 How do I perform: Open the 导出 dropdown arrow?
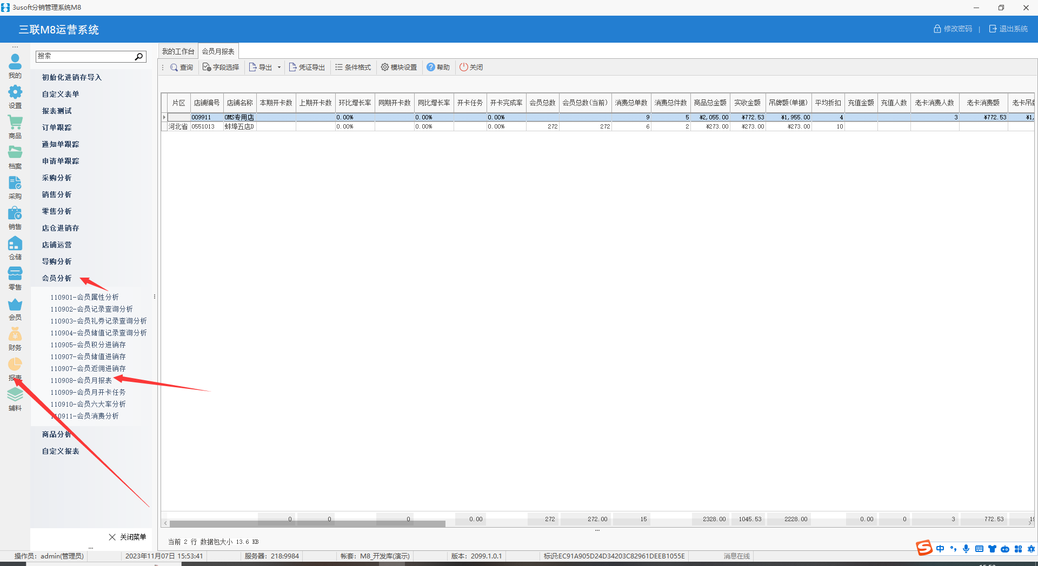tap(279, 68)
